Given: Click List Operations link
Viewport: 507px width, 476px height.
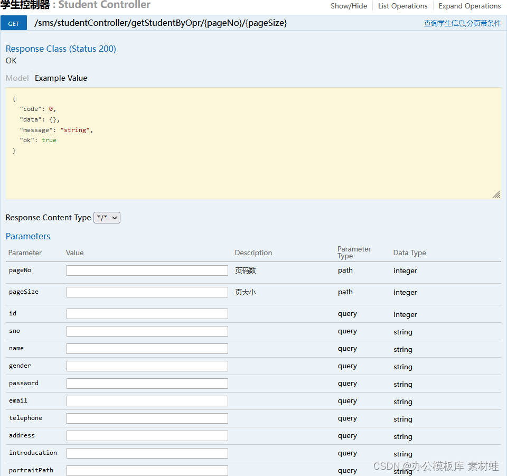Looking at the screenshot, I should tap(402, 6).
